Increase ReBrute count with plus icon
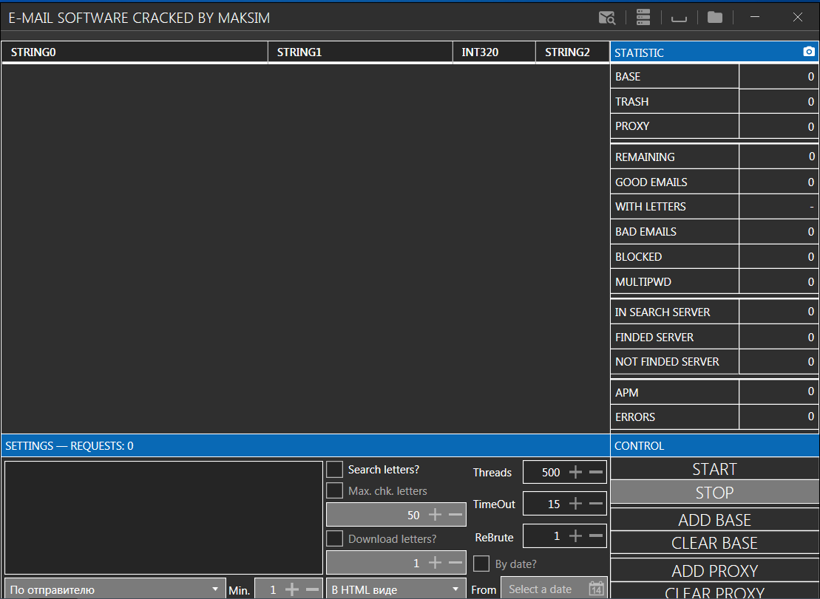The image size is (820, 599). 575,535
